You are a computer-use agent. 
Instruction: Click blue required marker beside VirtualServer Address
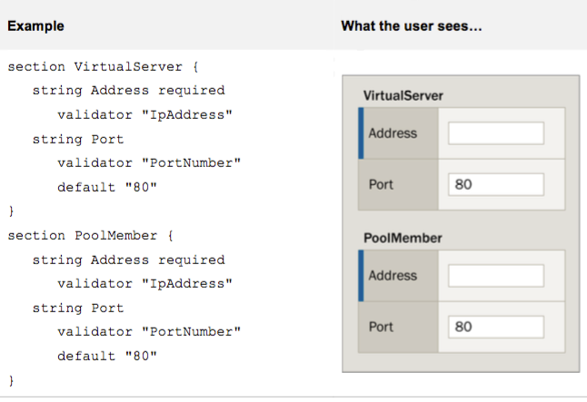(362, 133)
